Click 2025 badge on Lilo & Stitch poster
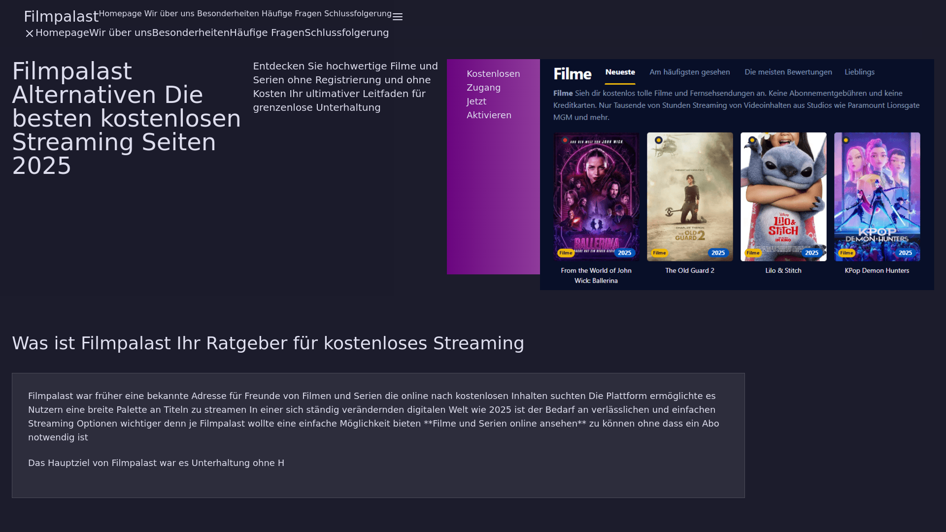Viewport: 946px width, 532px height. (x=812, y=253)
